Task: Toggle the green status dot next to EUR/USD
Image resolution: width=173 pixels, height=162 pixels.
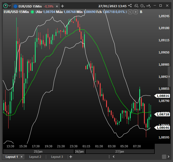Action: pos(33,12)
